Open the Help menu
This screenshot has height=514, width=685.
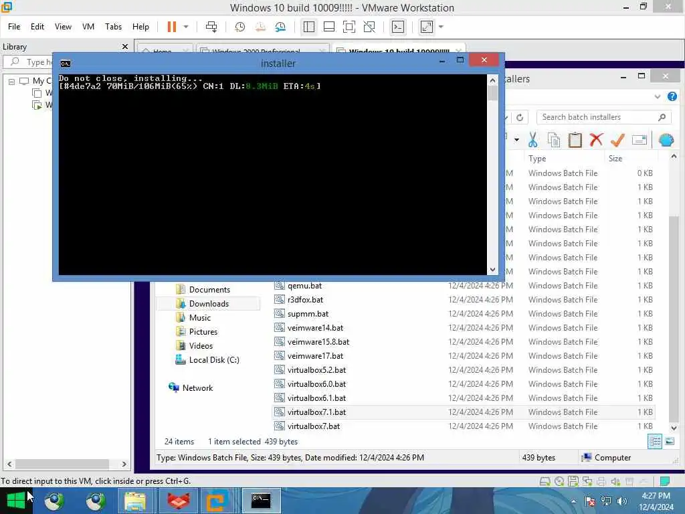pyautogui.click(x=140, y=27)
